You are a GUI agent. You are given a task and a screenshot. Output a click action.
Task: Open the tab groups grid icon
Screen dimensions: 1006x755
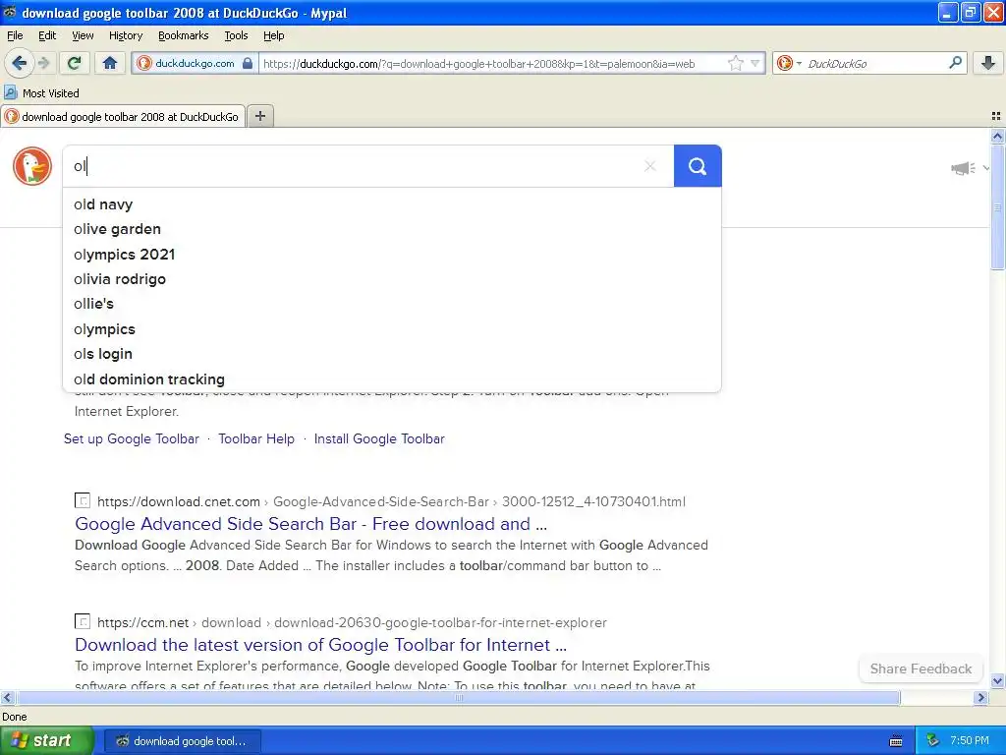click(996, 116)
